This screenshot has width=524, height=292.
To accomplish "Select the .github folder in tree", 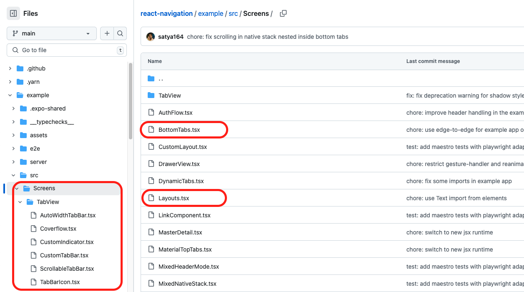I will 36,68.
